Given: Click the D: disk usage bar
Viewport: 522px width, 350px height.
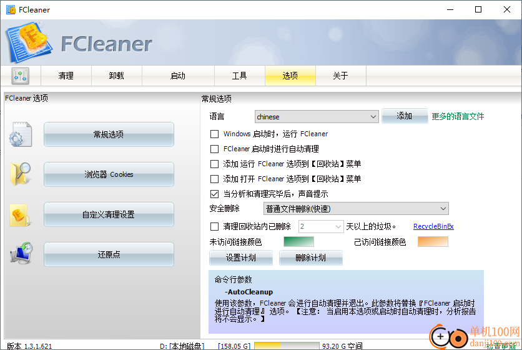Looking at the screenshot, I should pyautogui.click(x=287, y=346).
